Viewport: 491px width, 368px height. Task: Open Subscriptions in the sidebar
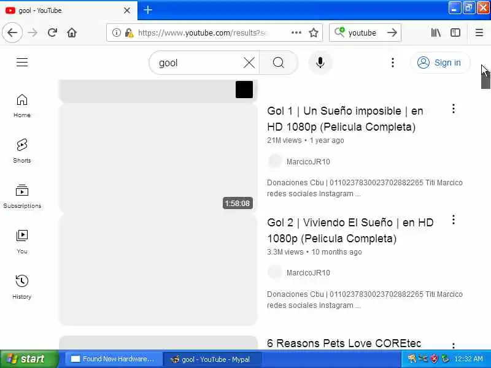pyautogui.click(x=22, y=196)
